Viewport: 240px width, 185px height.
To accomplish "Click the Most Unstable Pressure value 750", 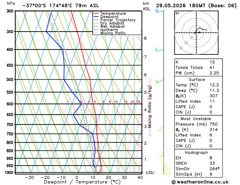I will (214, 124).
